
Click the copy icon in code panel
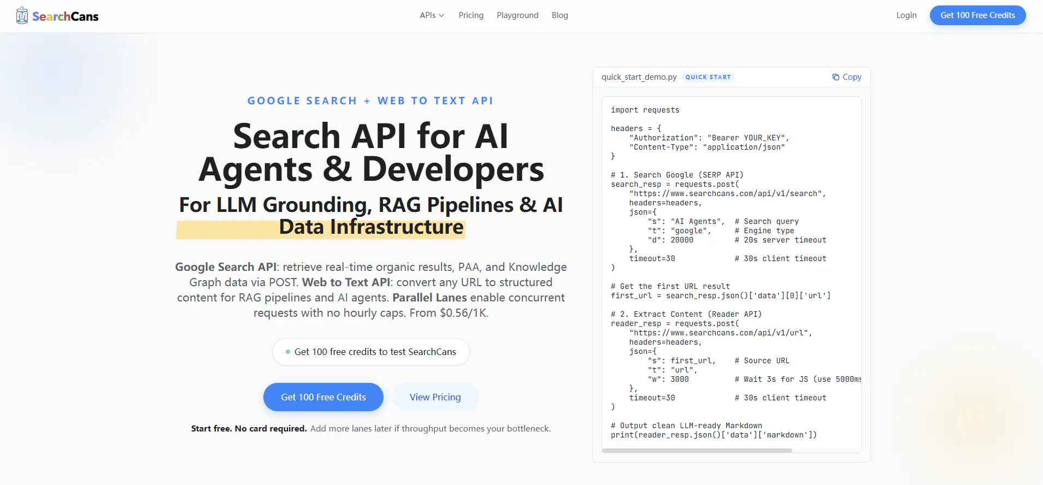[x=835, y=77]
